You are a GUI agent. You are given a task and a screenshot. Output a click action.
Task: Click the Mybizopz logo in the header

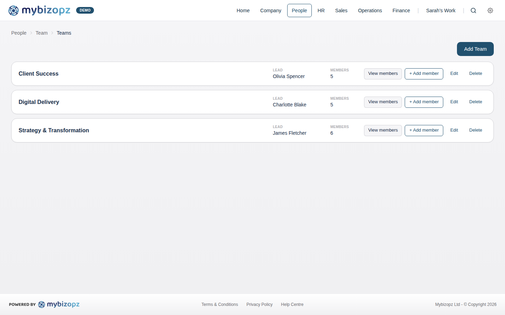pos(39,10)
